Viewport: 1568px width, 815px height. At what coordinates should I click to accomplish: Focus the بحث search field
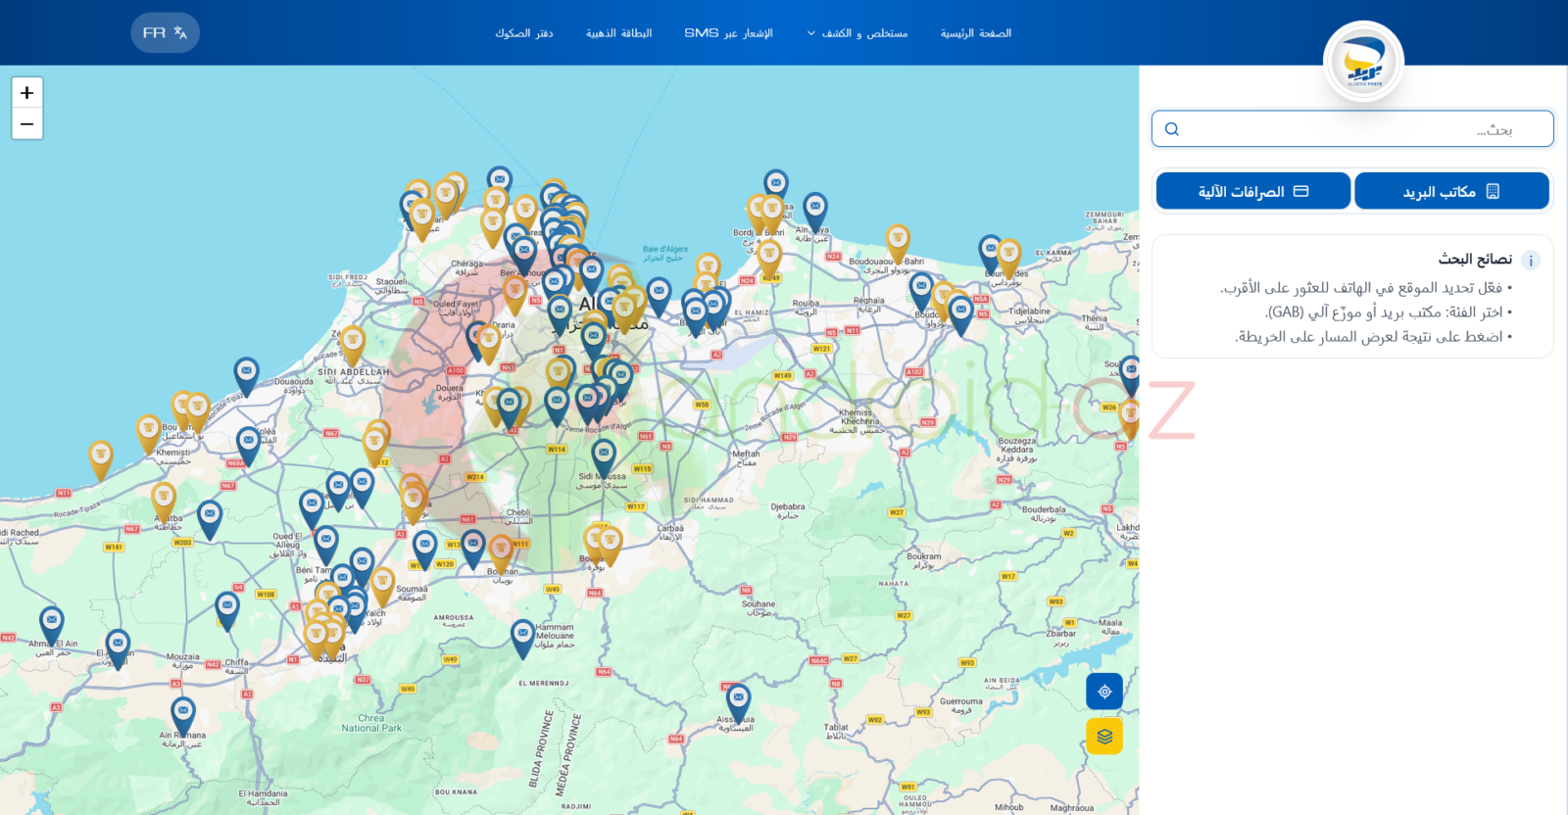coord(1352,129)
